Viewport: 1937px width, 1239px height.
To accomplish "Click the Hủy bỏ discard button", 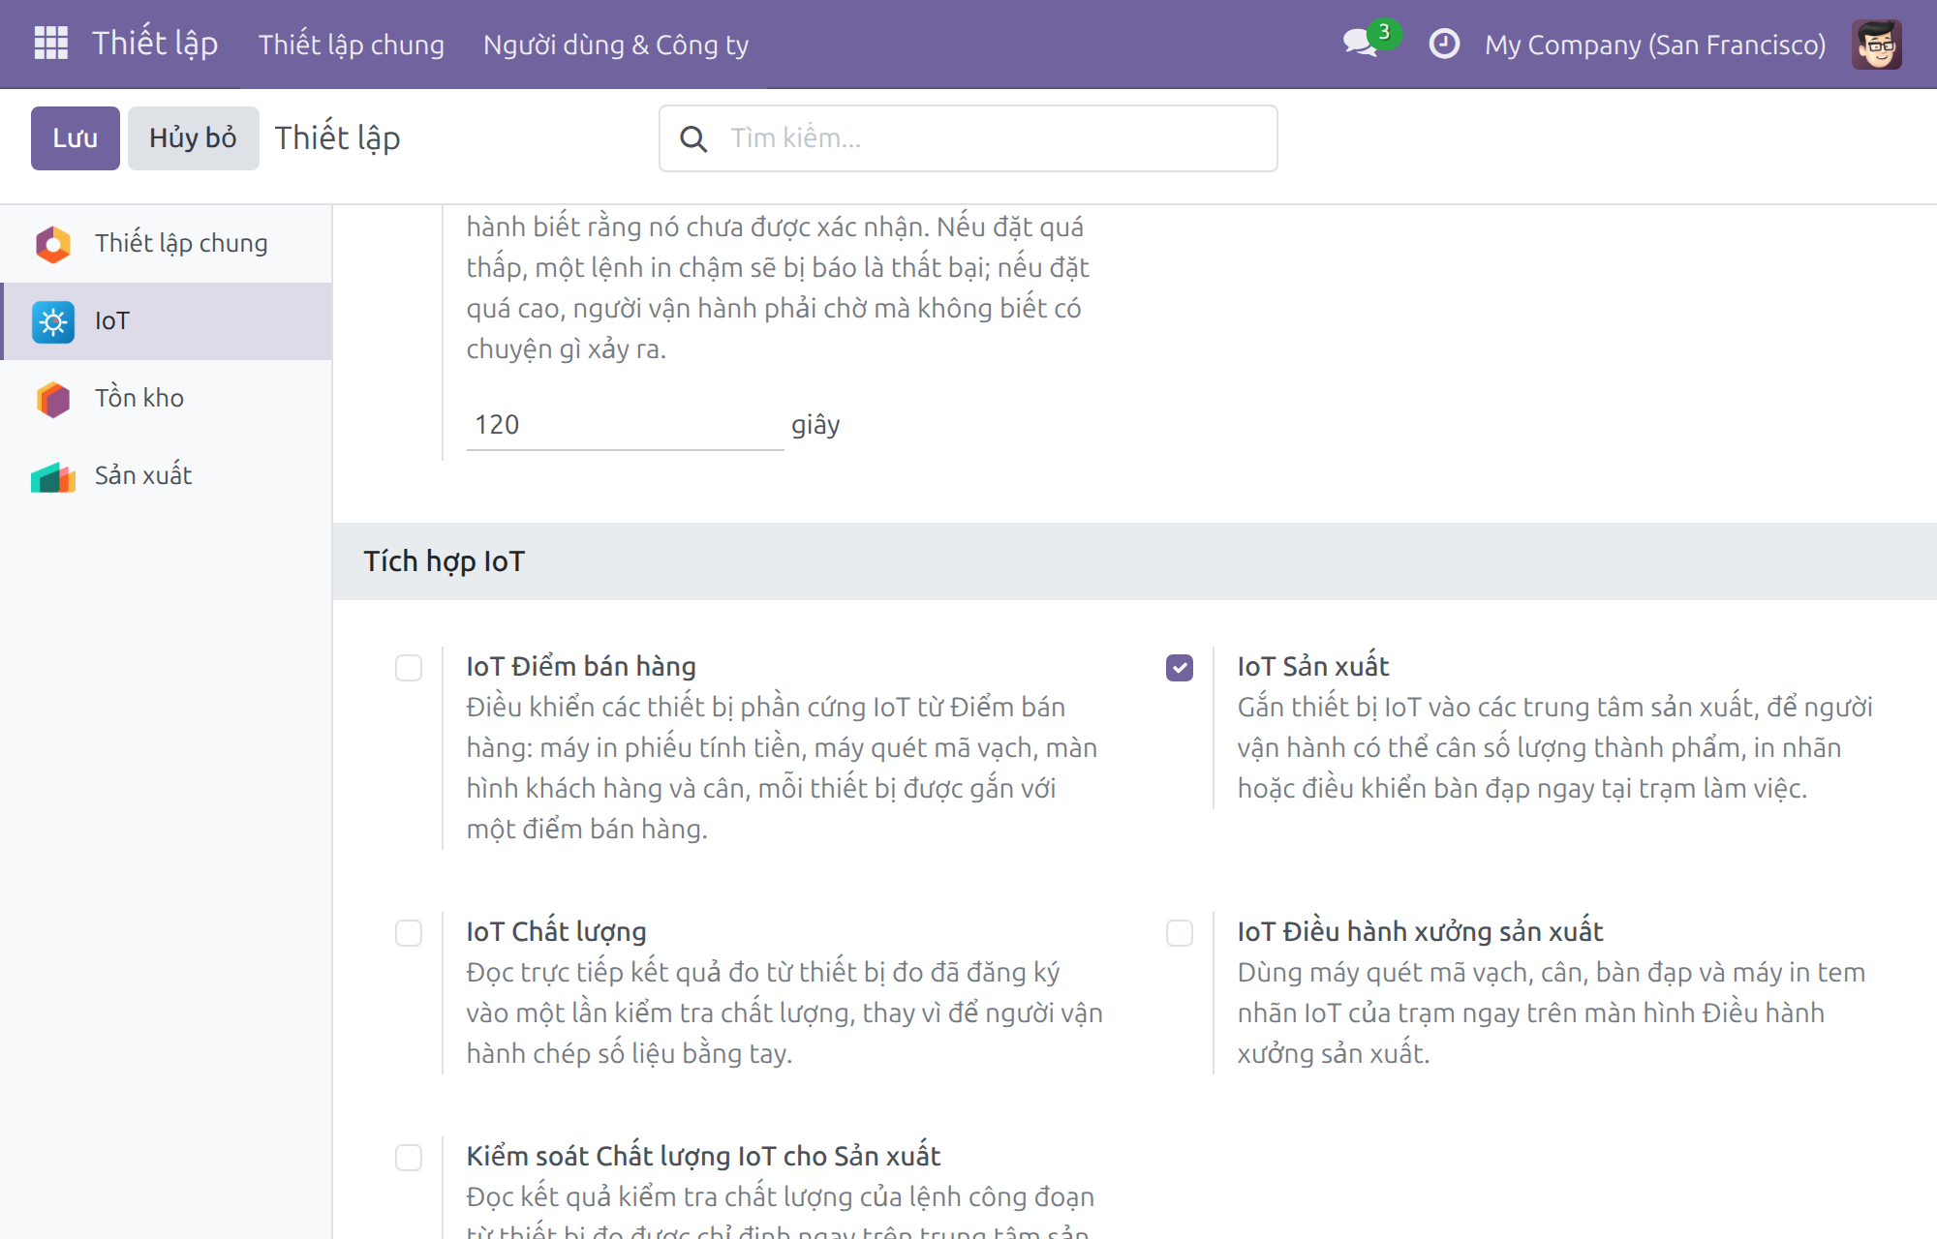I will coord(193,138).
